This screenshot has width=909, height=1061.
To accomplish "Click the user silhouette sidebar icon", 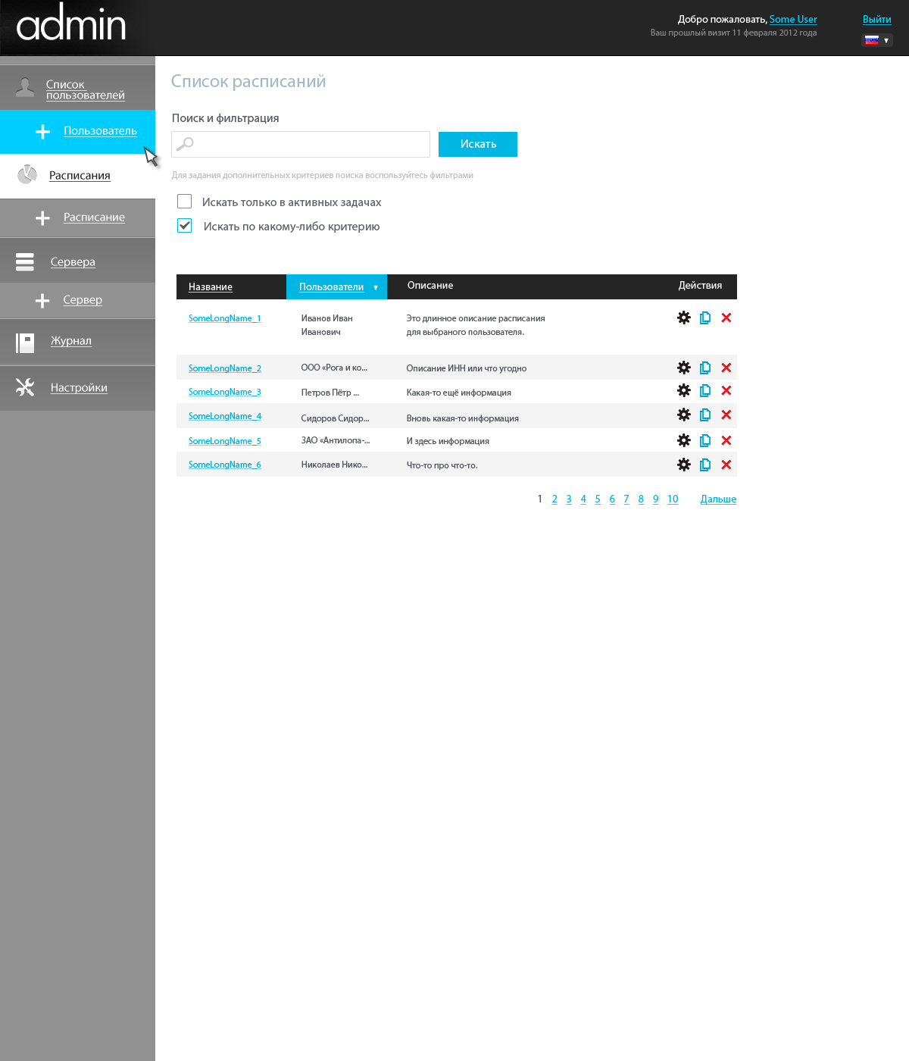I will pos(25,87).
